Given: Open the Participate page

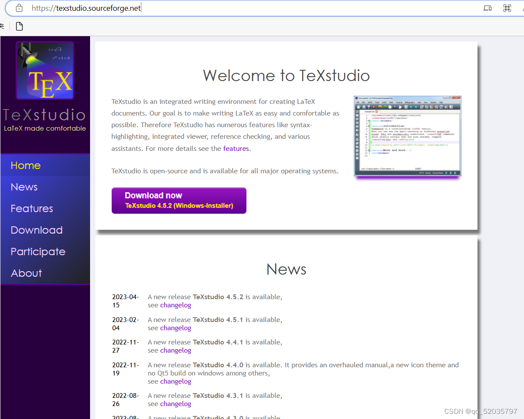Looking at the screenshot, I should coord(45,251).
